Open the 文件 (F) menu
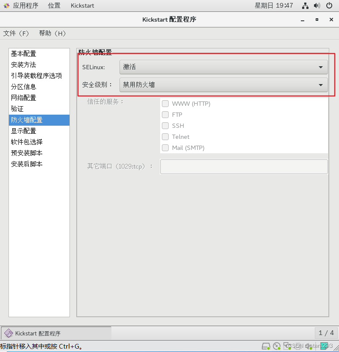Viewport: 339px width, 352px height. [x=16, y=33]
